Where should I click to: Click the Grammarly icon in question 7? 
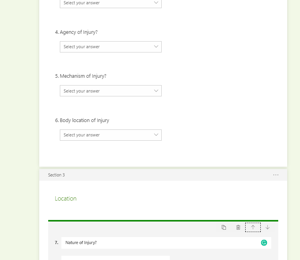(264, 243)
